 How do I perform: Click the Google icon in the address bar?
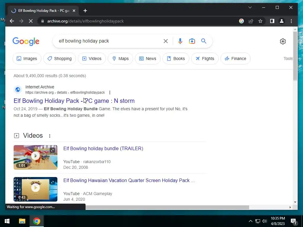[241, 21]
